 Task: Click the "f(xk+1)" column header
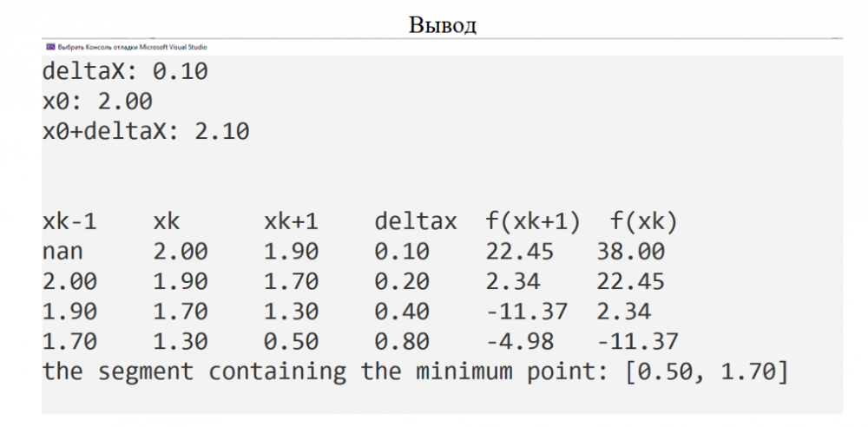533,222
